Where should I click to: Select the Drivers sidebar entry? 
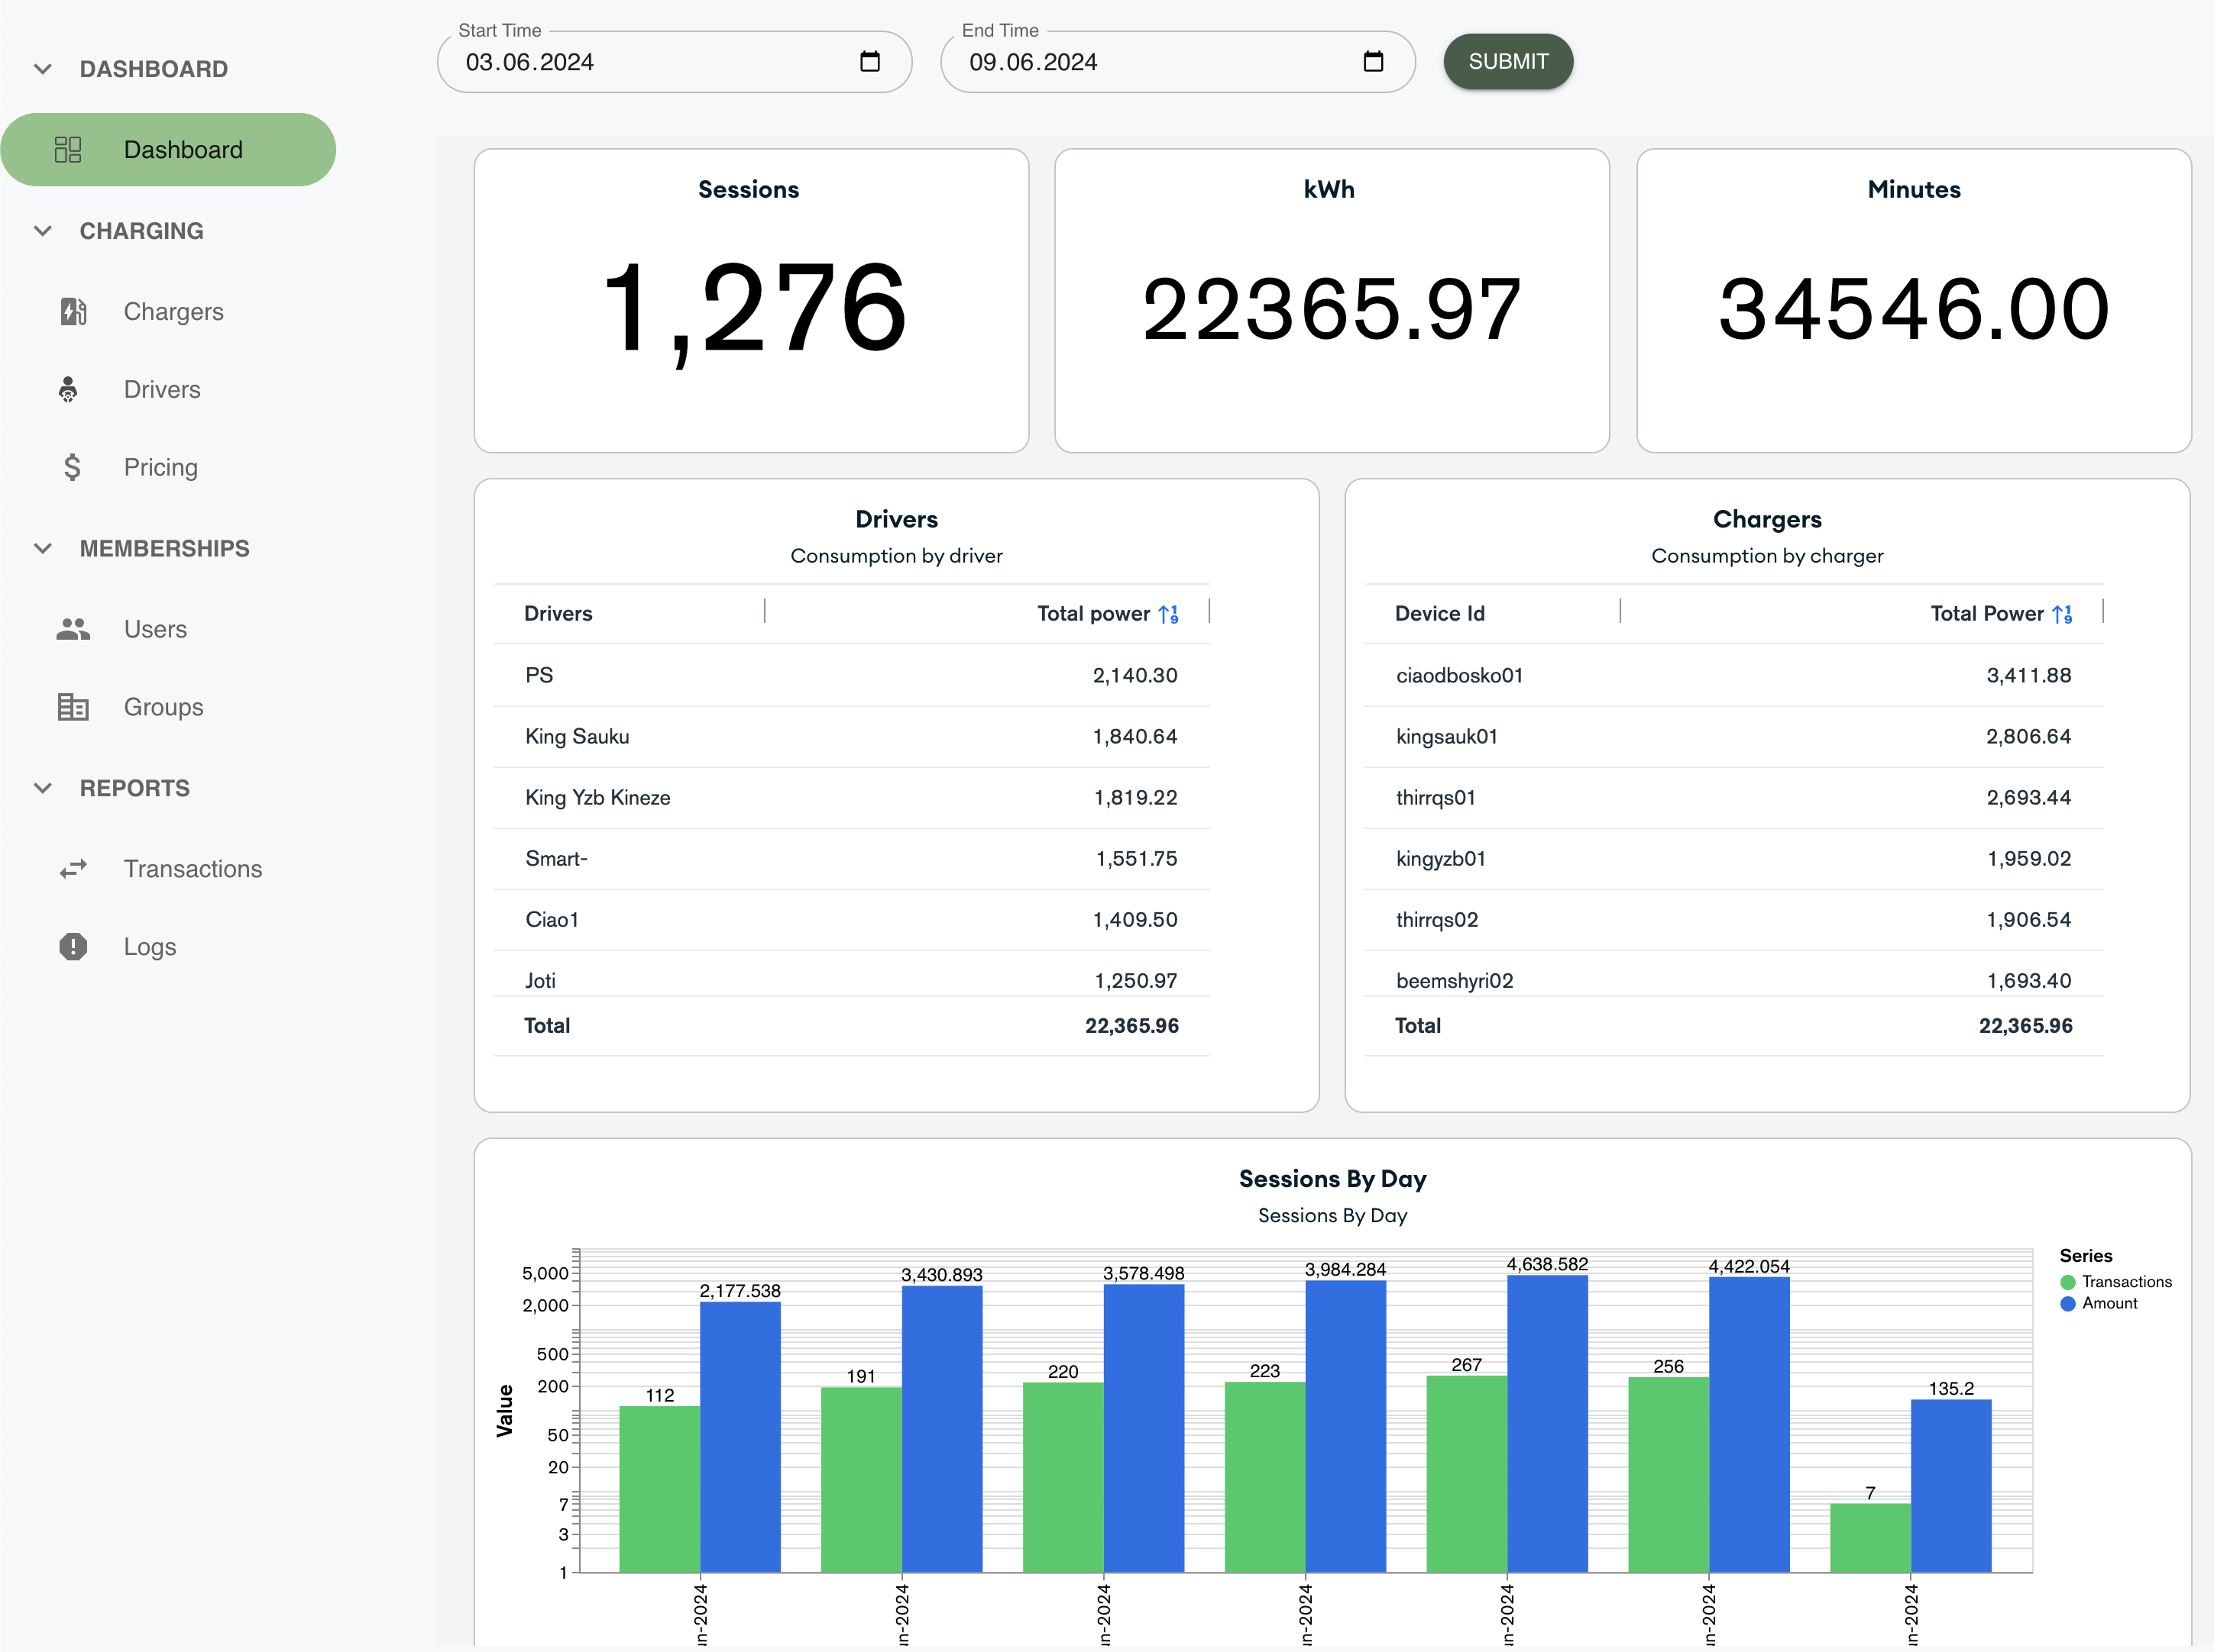(x=162, y=389)
